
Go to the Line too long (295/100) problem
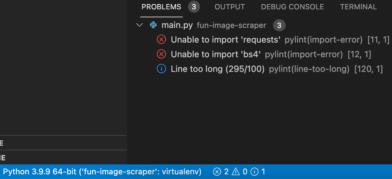[218, 69]
